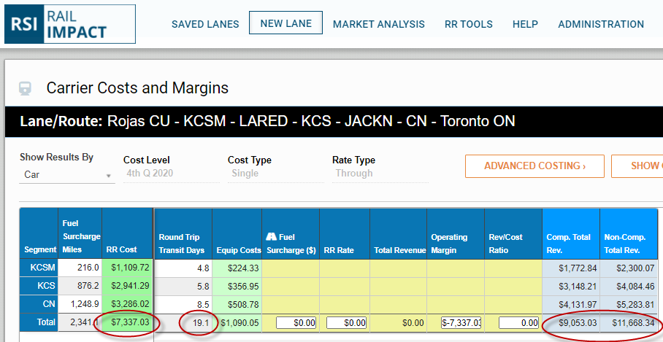The image size is (663, 342).
Task: Click the Advanced Costing button
Action: point(534,166)
